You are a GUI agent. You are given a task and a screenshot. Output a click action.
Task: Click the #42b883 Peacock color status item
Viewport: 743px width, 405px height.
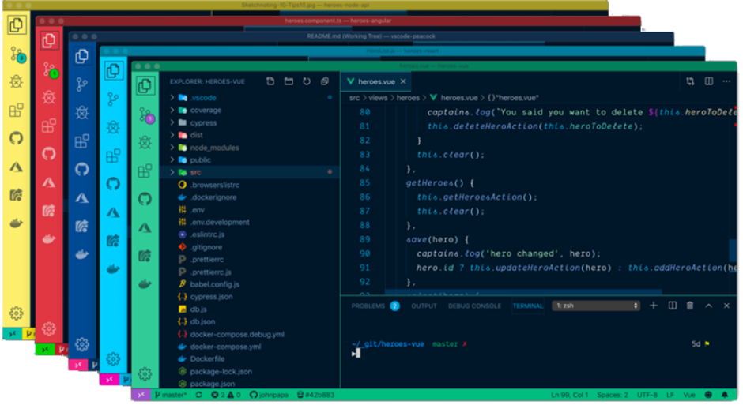pyautogui.click(x=316, y=395)
